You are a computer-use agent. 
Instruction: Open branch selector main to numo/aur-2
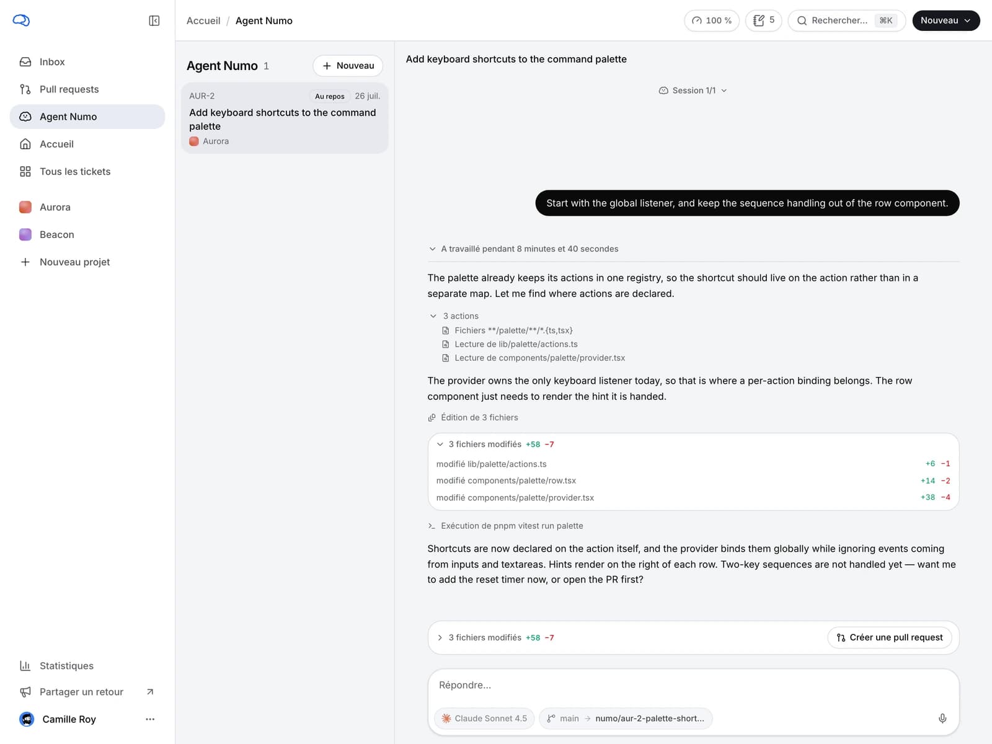pyautogui.click(x=626, y=719)
